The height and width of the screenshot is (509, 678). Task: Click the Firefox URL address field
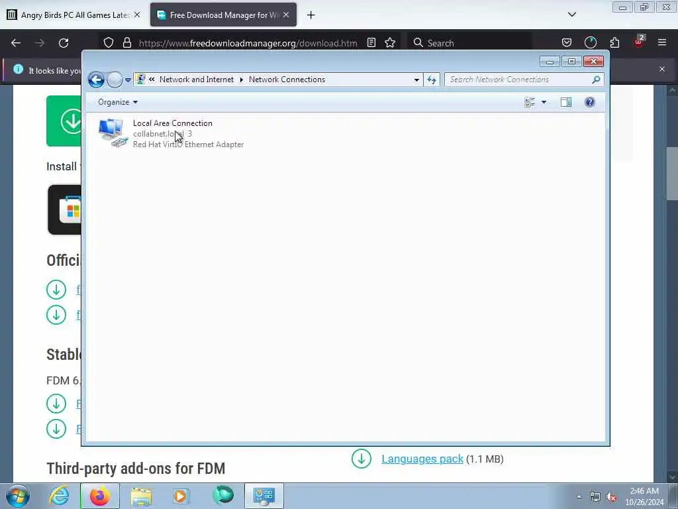[x=248, y=43]
